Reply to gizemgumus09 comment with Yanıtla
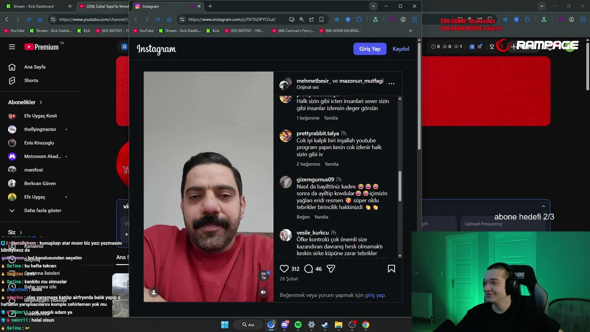 point(321,217)
